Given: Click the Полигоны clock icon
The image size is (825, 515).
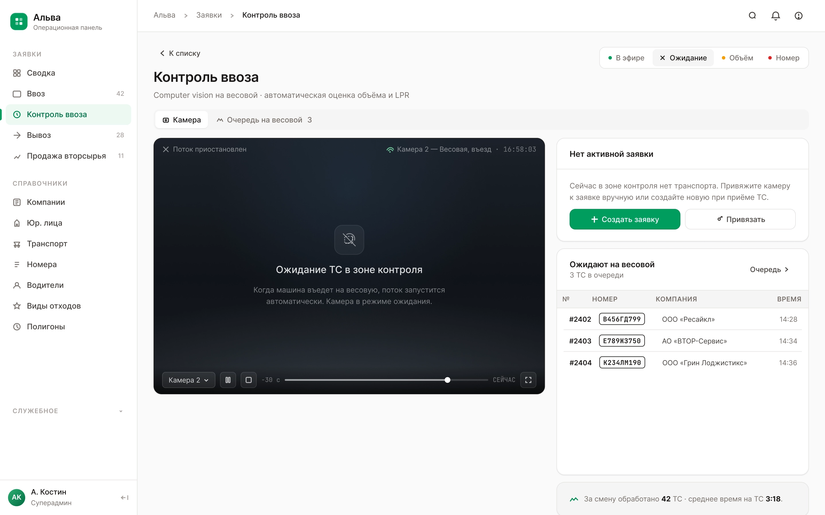Looking at the screenshot, I should [x=17, y=327].
